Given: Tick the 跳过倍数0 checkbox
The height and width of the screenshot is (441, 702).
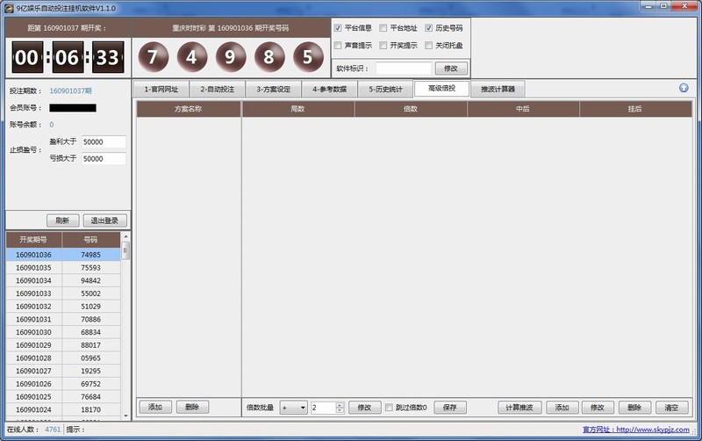Looking at the screenshot, I should (389, 408).
